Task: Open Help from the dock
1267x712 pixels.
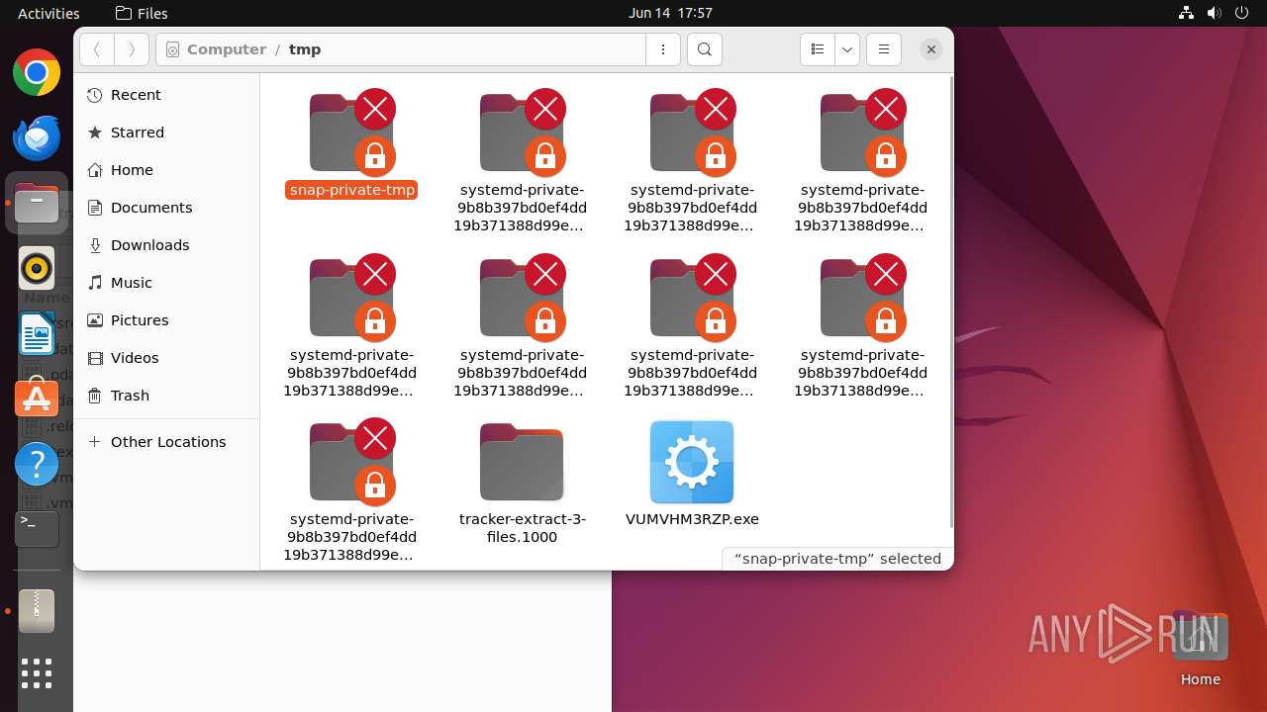Action: point(37,463)
